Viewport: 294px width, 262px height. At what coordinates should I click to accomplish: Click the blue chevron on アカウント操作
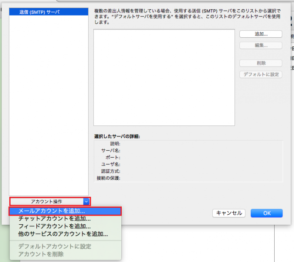(86, 201)
